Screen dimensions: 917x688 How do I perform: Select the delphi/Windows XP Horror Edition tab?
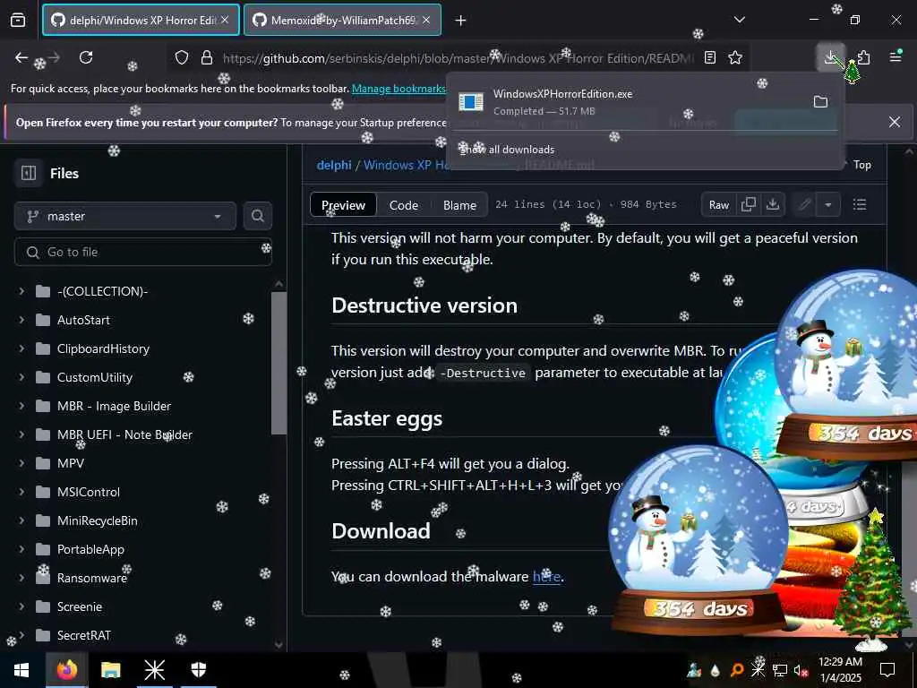(141, 20)
